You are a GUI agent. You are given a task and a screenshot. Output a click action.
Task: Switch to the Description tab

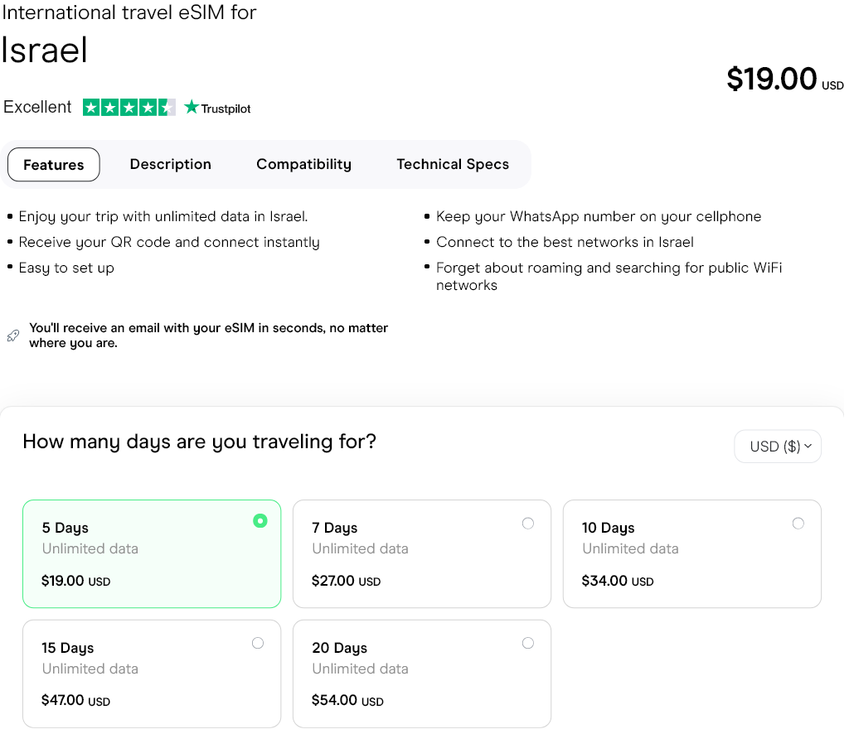(171, 164)
